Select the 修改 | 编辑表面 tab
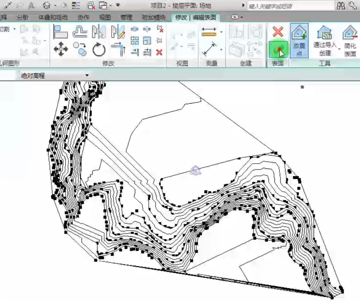The image size is (360, 301). point(196,17)
